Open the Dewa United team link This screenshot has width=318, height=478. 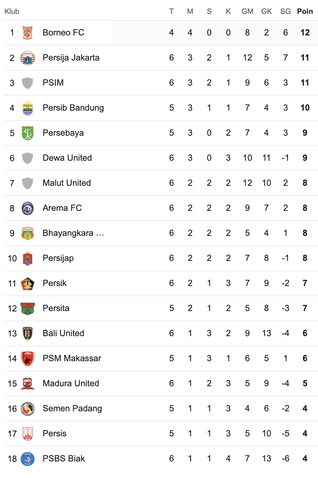(x=67, y=158)
